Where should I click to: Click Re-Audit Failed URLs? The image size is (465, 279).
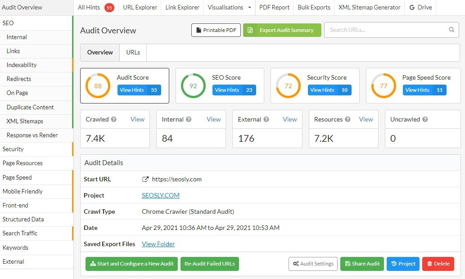tap(210, 264)
